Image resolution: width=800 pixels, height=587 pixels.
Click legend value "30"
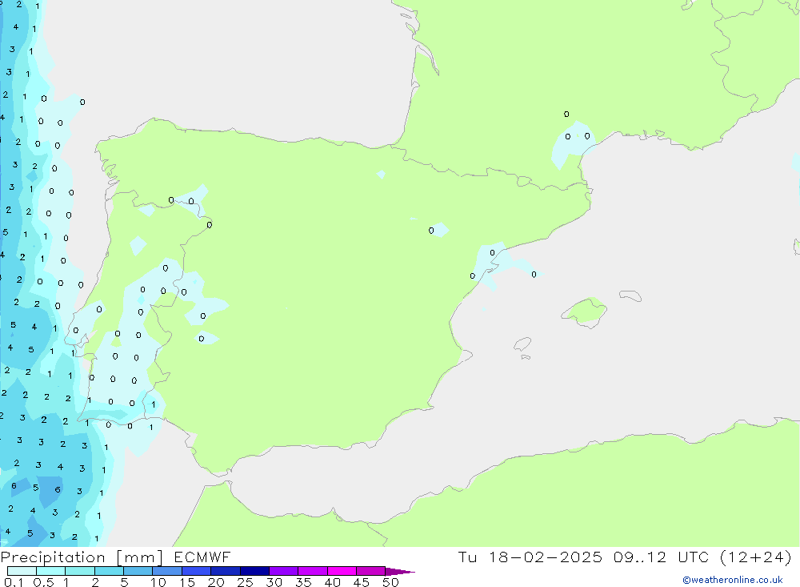(274, 582)
